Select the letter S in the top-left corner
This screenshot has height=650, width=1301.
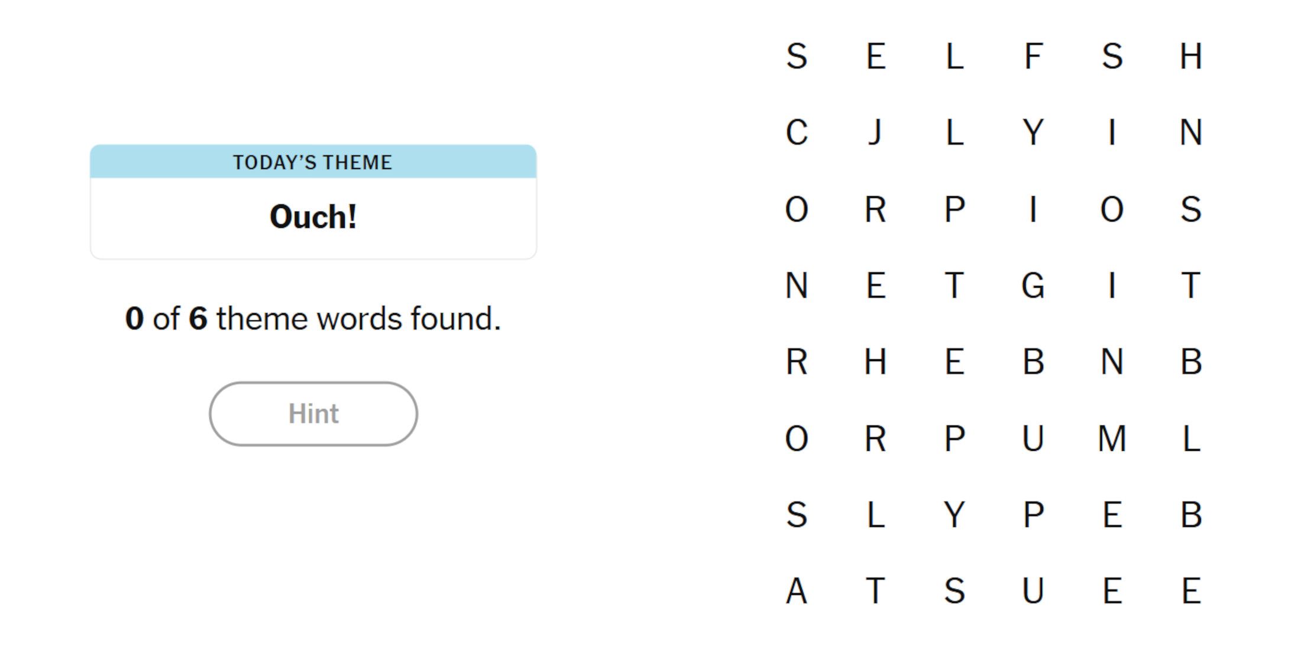pos(798,57)
